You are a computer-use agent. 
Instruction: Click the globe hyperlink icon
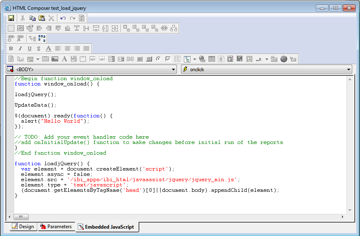click(x=202, y=59)
